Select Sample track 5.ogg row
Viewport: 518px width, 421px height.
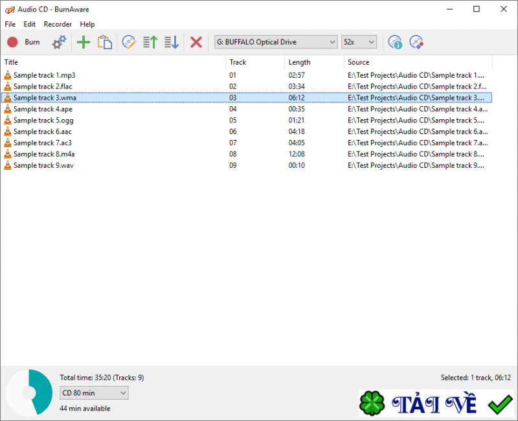pos(247,120)
